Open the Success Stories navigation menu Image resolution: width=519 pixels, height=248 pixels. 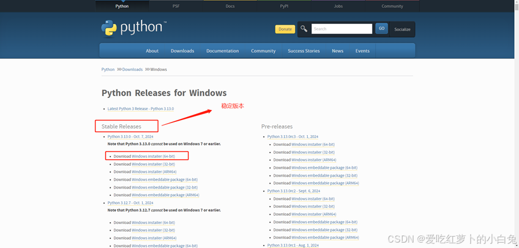[x=304, y=51]
